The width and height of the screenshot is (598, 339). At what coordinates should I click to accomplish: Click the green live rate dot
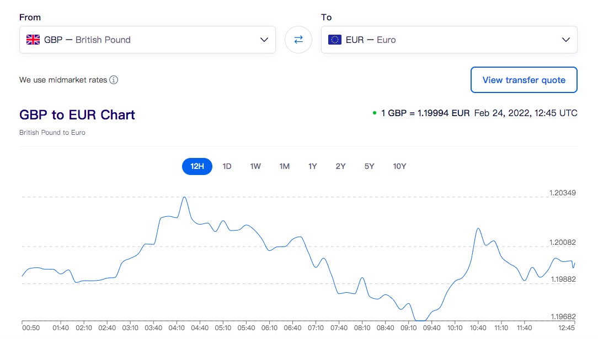coord(375,113)
